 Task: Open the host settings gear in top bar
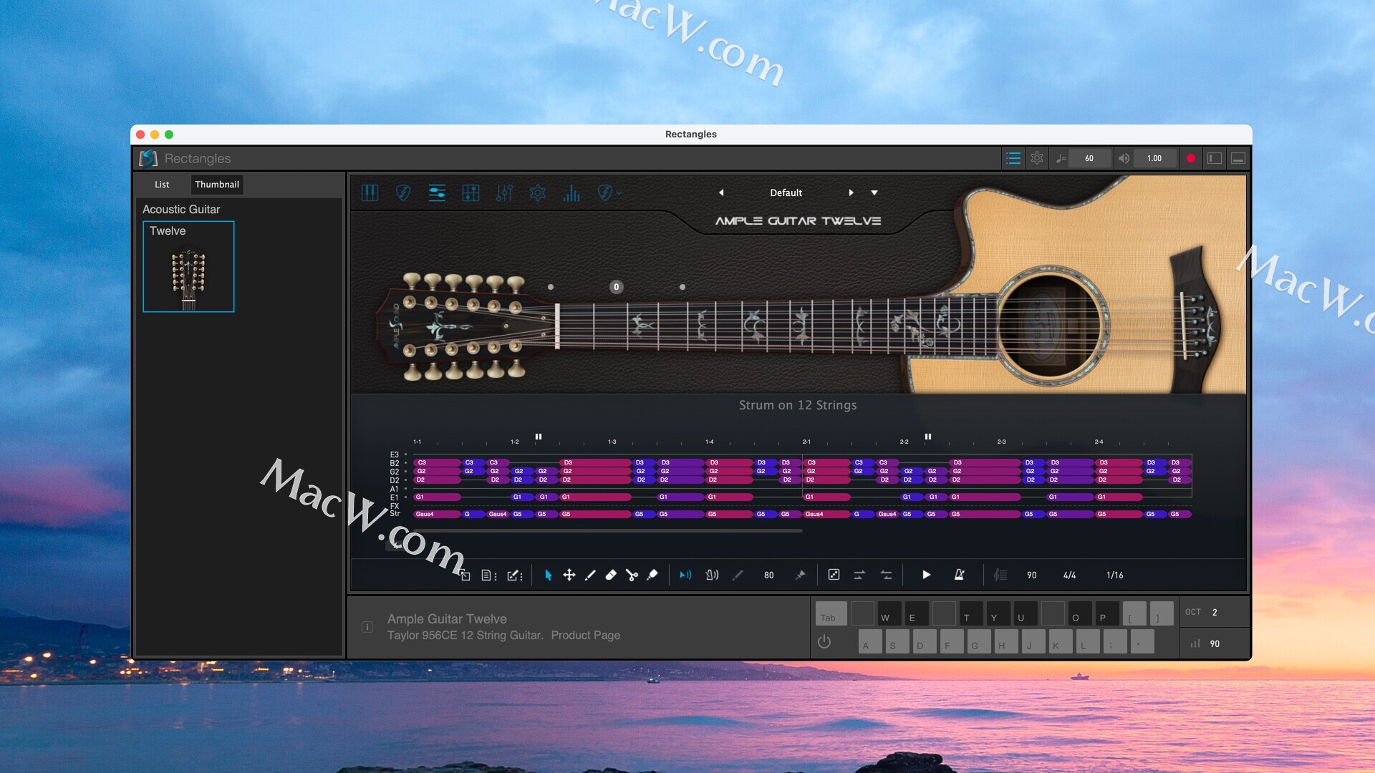[x=1036, y=158]
